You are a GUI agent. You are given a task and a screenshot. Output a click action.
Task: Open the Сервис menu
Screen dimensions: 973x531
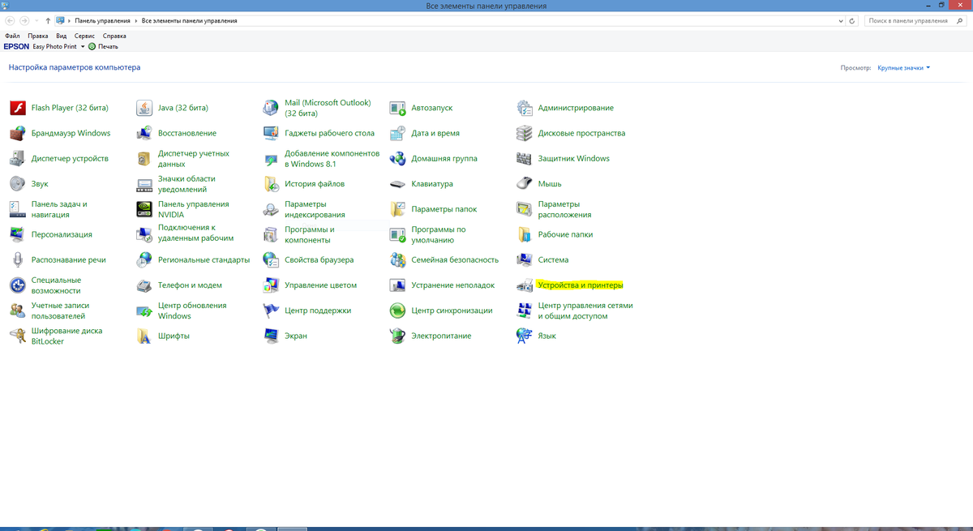click(x=84, y=36)
